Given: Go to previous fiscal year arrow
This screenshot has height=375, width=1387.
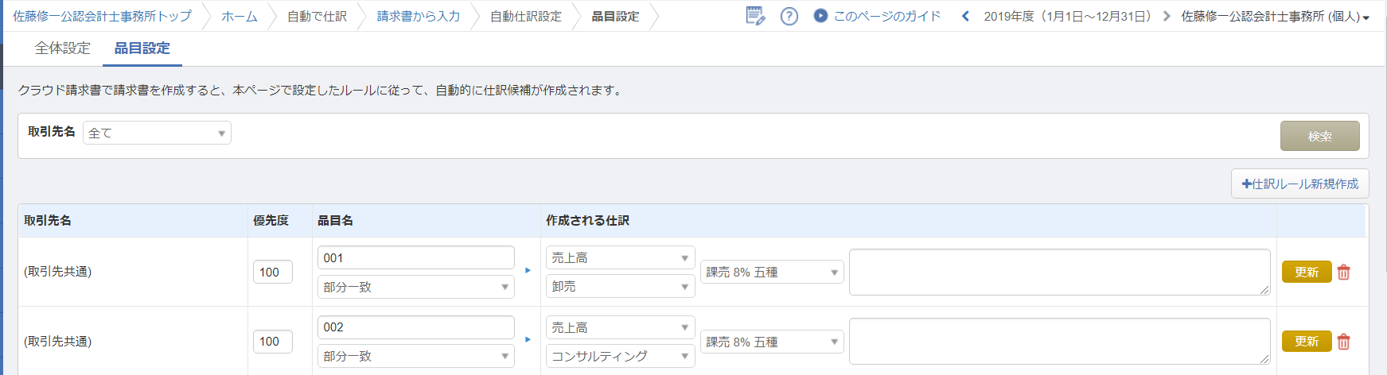Looking at the screenshot, I should point(965,16).
